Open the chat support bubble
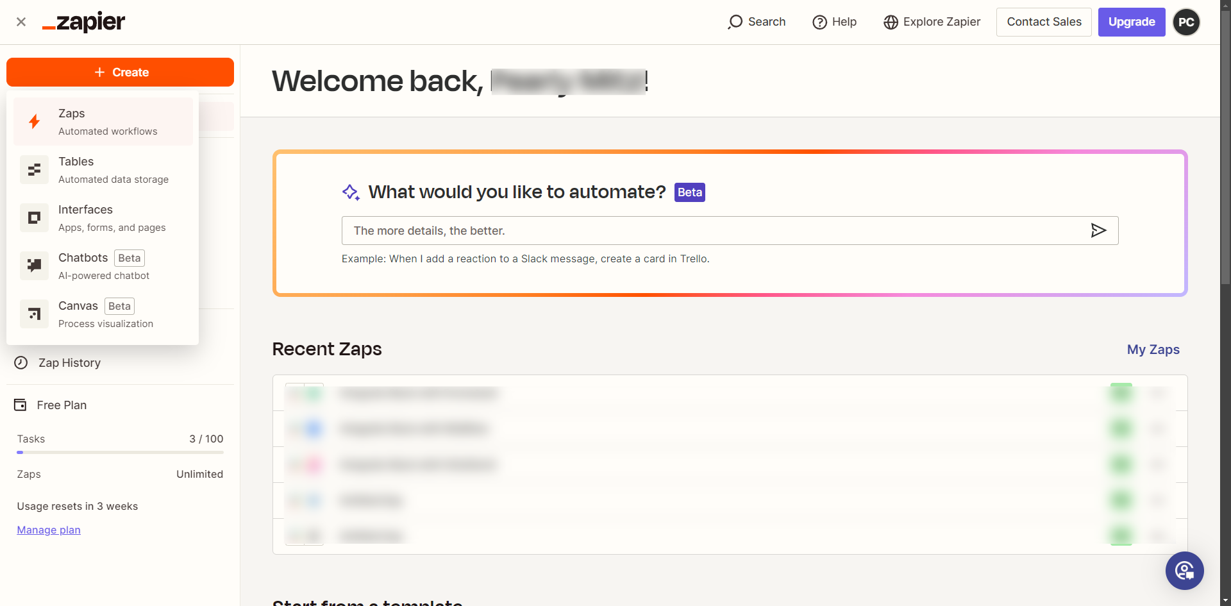Image resolution: width=1231 pixels, height=606 pixels. (1184, 571)
